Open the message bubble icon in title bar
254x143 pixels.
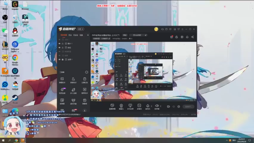(x=170, y=29)
